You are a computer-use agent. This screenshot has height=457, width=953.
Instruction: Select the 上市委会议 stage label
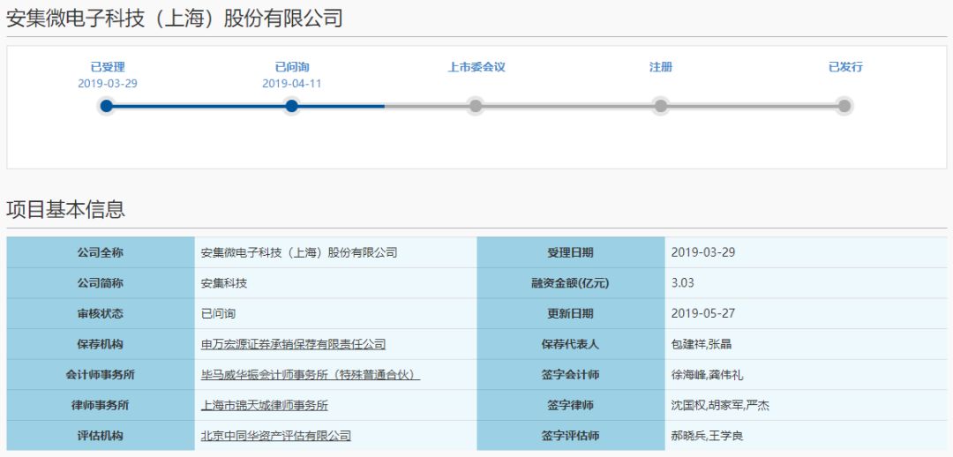[x=476, y=67]
